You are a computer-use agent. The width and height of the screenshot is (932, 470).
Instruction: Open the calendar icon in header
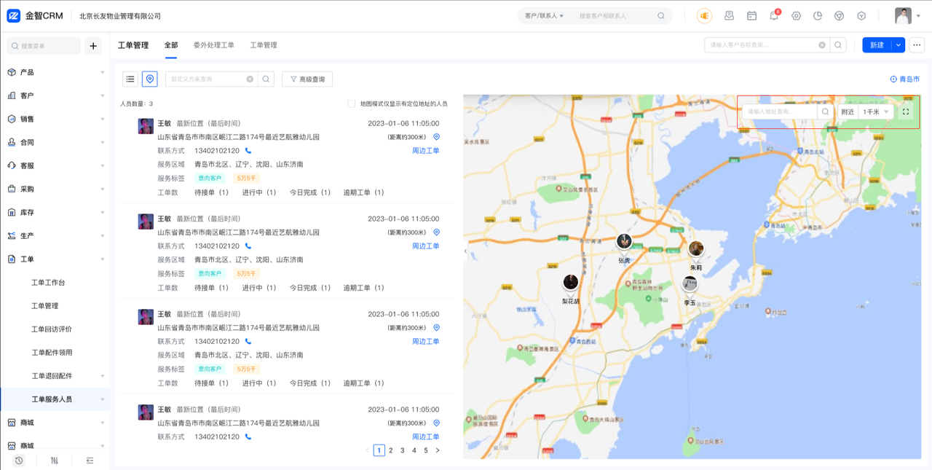[751, 16]
